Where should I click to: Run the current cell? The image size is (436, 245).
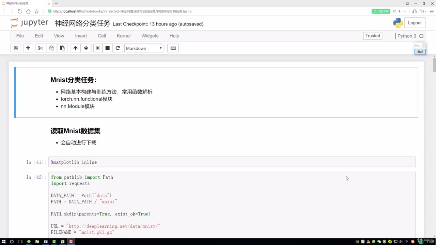(98, 48)
